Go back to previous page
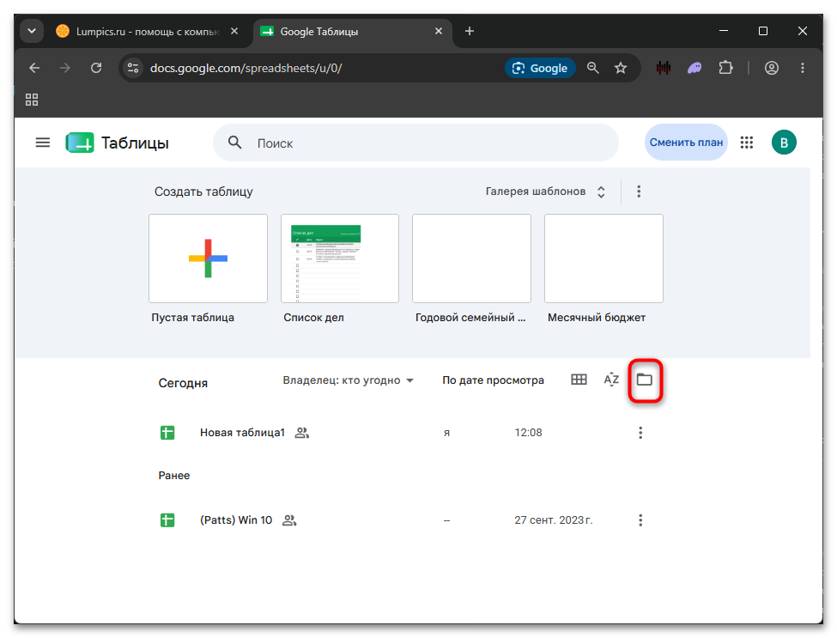Image resolution: width=837 pixels, height=638 pixels. click(34, 68)
